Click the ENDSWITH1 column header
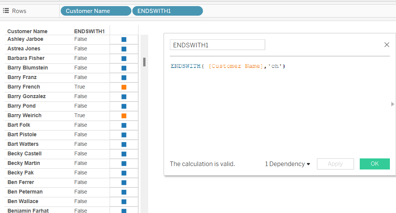The height and width of the screenshot is (213, 396). click(x=89, y=31)
